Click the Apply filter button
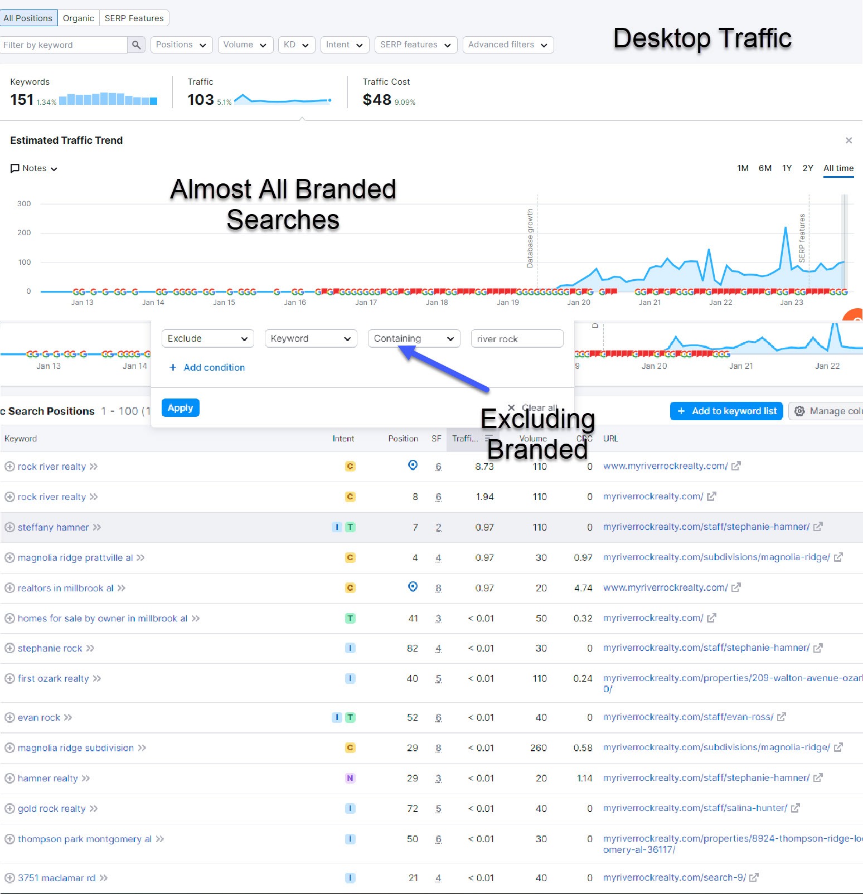 180,408
